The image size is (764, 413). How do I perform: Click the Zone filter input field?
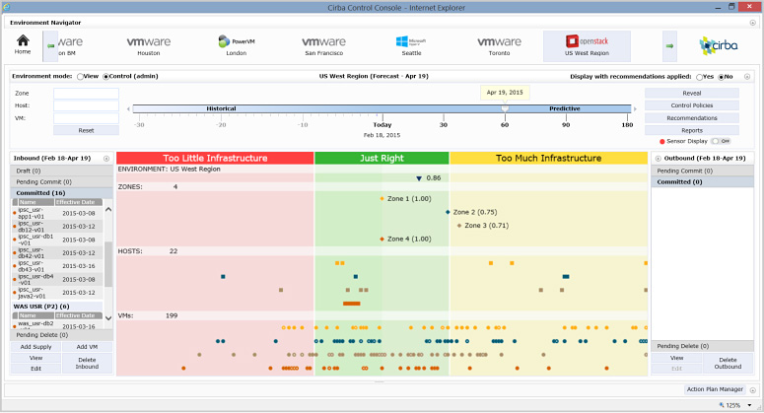[x=86, y=94]
